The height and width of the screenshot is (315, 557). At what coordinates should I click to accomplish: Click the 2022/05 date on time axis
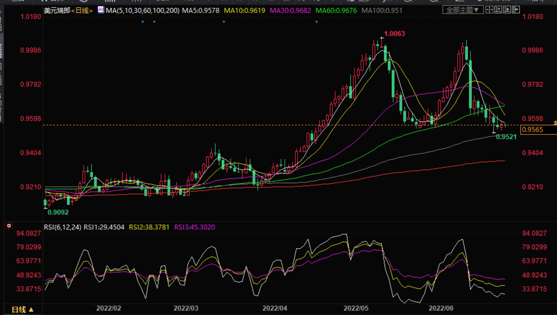coord(356,308)
